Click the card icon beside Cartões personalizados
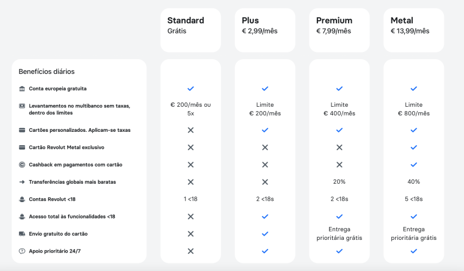 (x=22, y=130)
